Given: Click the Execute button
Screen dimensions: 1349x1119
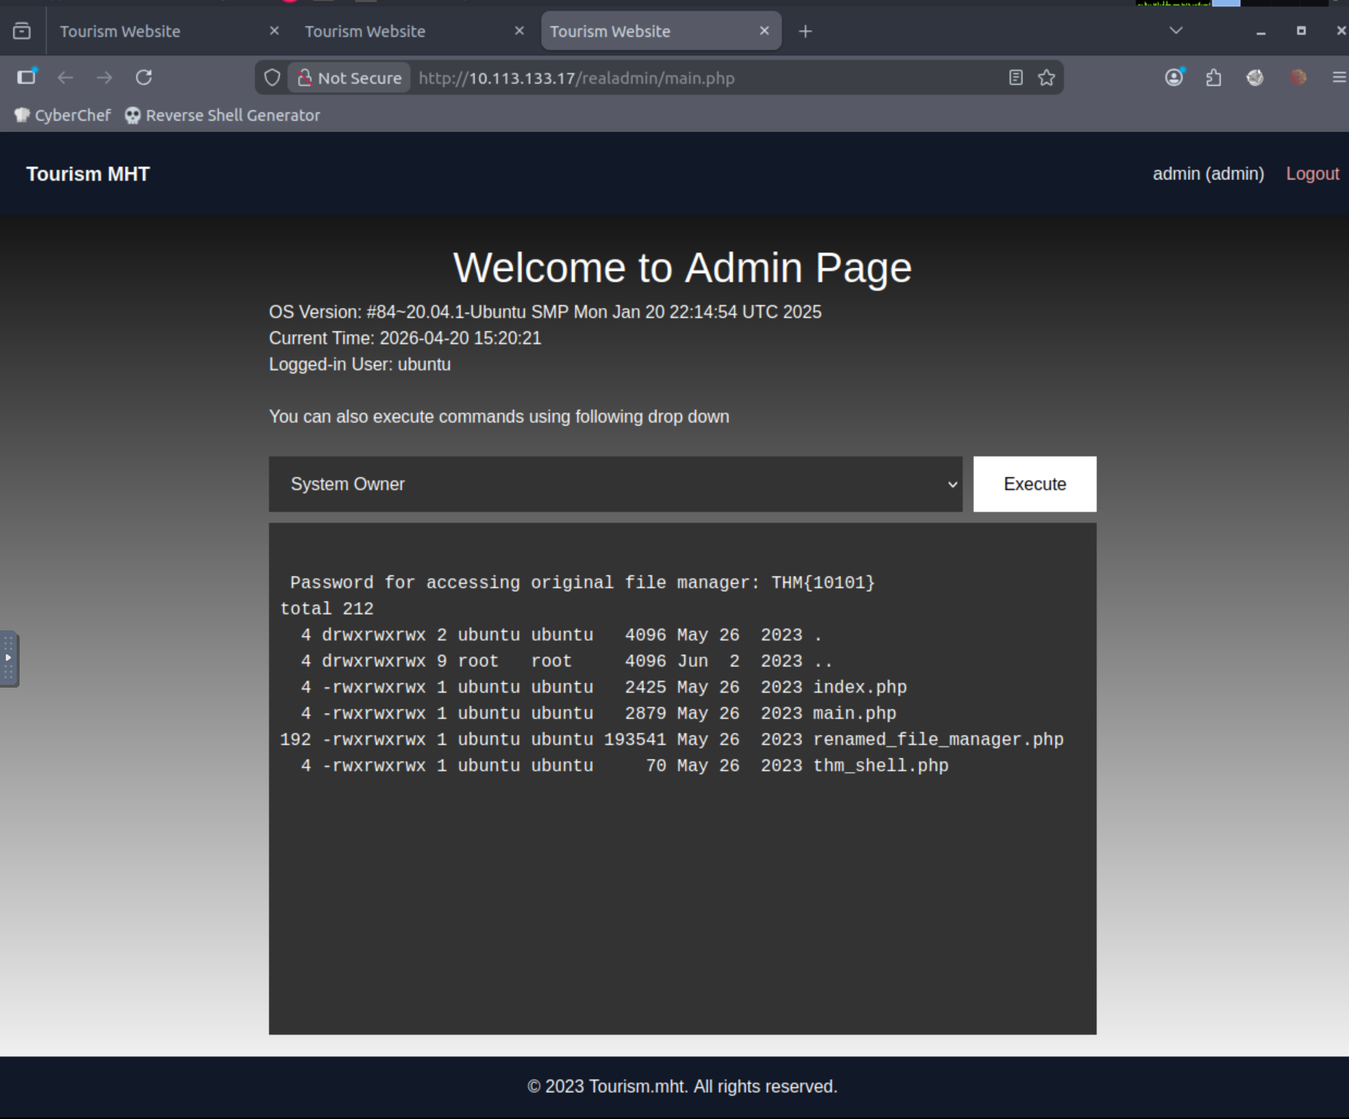Looking at the screenshot, I should pyautogui.click(x=1035, y=484).
